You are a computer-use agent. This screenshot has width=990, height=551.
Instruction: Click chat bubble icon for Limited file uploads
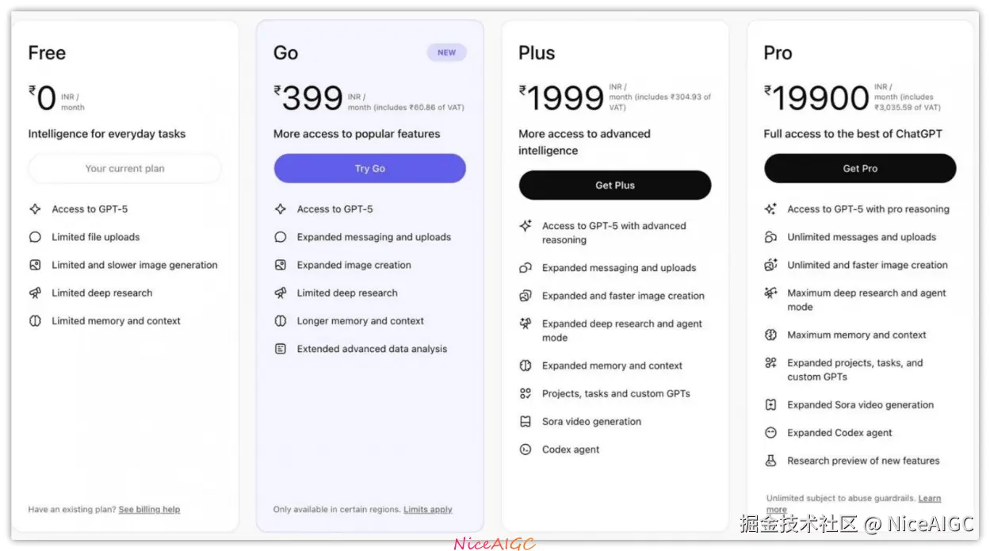click(x=35, y=237)
